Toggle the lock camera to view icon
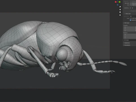The image size is (136, 102). click(120, 15)
